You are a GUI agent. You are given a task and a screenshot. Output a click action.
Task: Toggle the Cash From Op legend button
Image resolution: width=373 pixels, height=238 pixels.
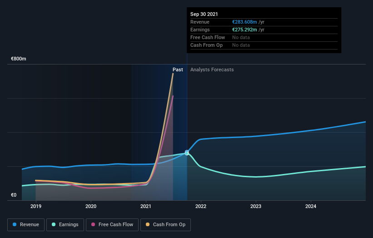click(x=165, y=225)
